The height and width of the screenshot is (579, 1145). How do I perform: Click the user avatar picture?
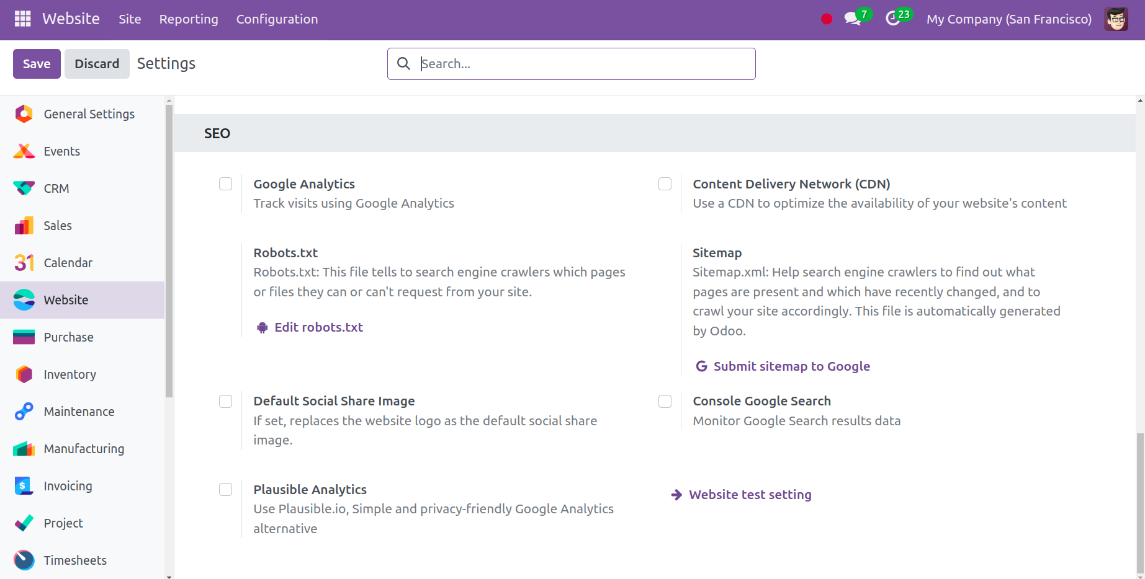(x=1116, y=19)
